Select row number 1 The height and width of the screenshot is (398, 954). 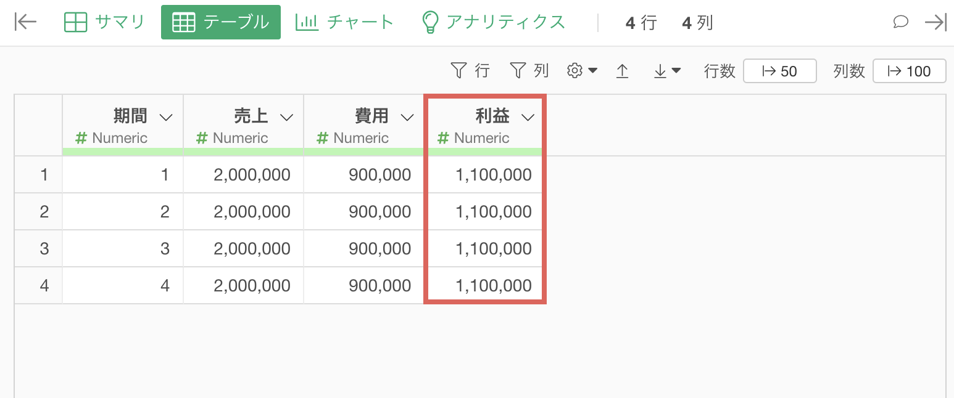pyautogui.click(x=38, y=175)
